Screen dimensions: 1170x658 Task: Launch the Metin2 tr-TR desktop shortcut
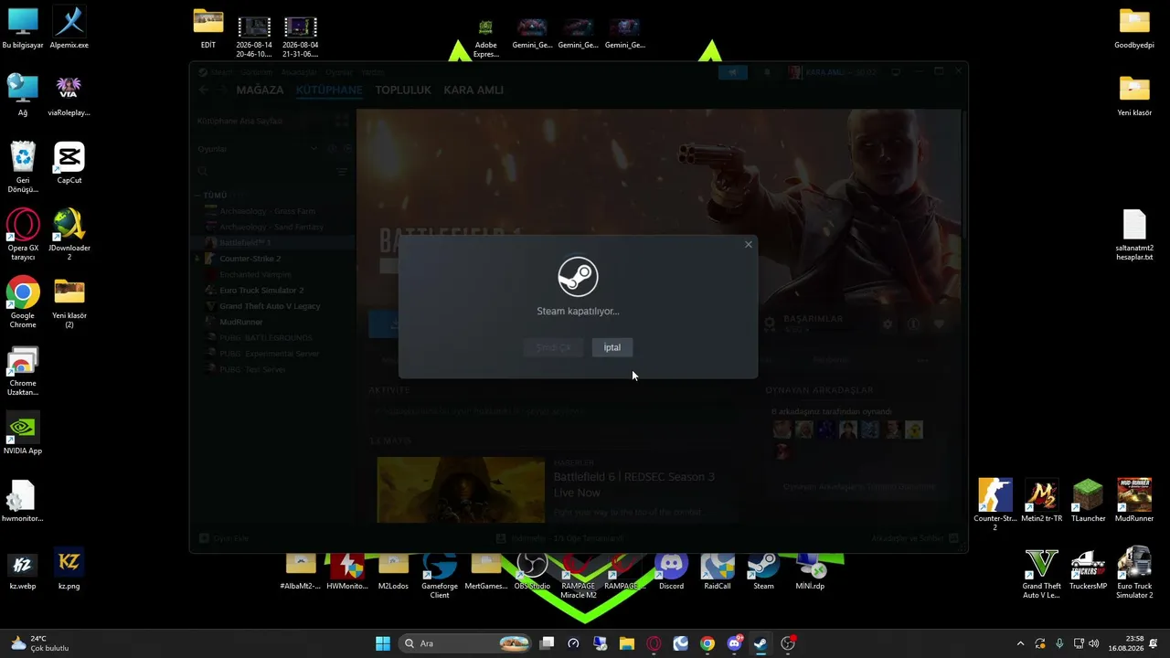click(1042, 502)
